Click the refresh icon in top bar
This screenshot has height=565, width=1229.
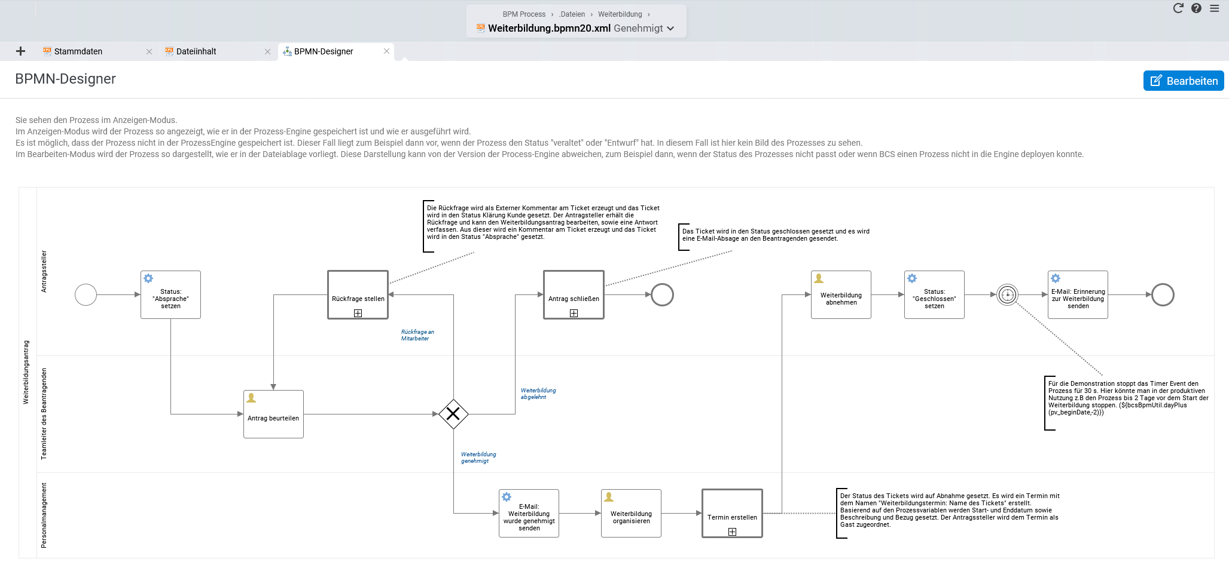point(1178,8)
